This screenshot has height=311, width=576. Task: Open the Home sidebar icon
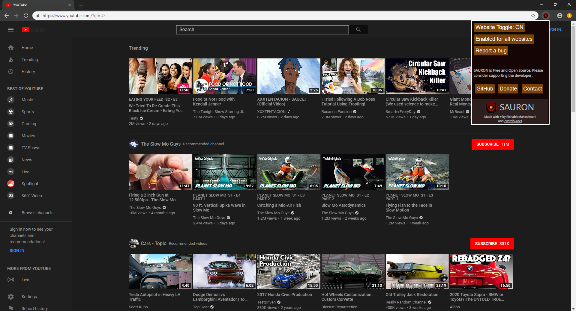[11, 48]
